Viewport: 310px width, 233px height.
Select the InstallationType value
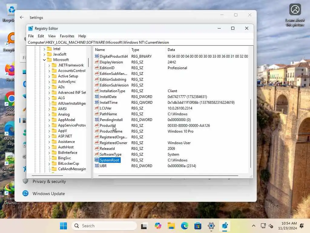click(x=112, y=91)
